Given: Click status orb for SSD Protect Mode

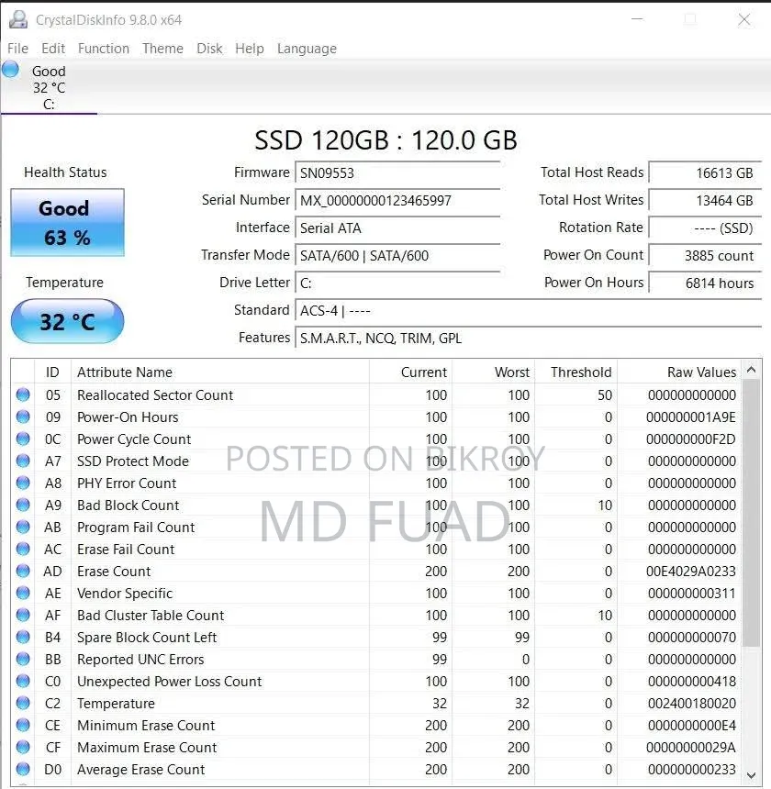Looking at the screenshot, I should coord(23,461).
